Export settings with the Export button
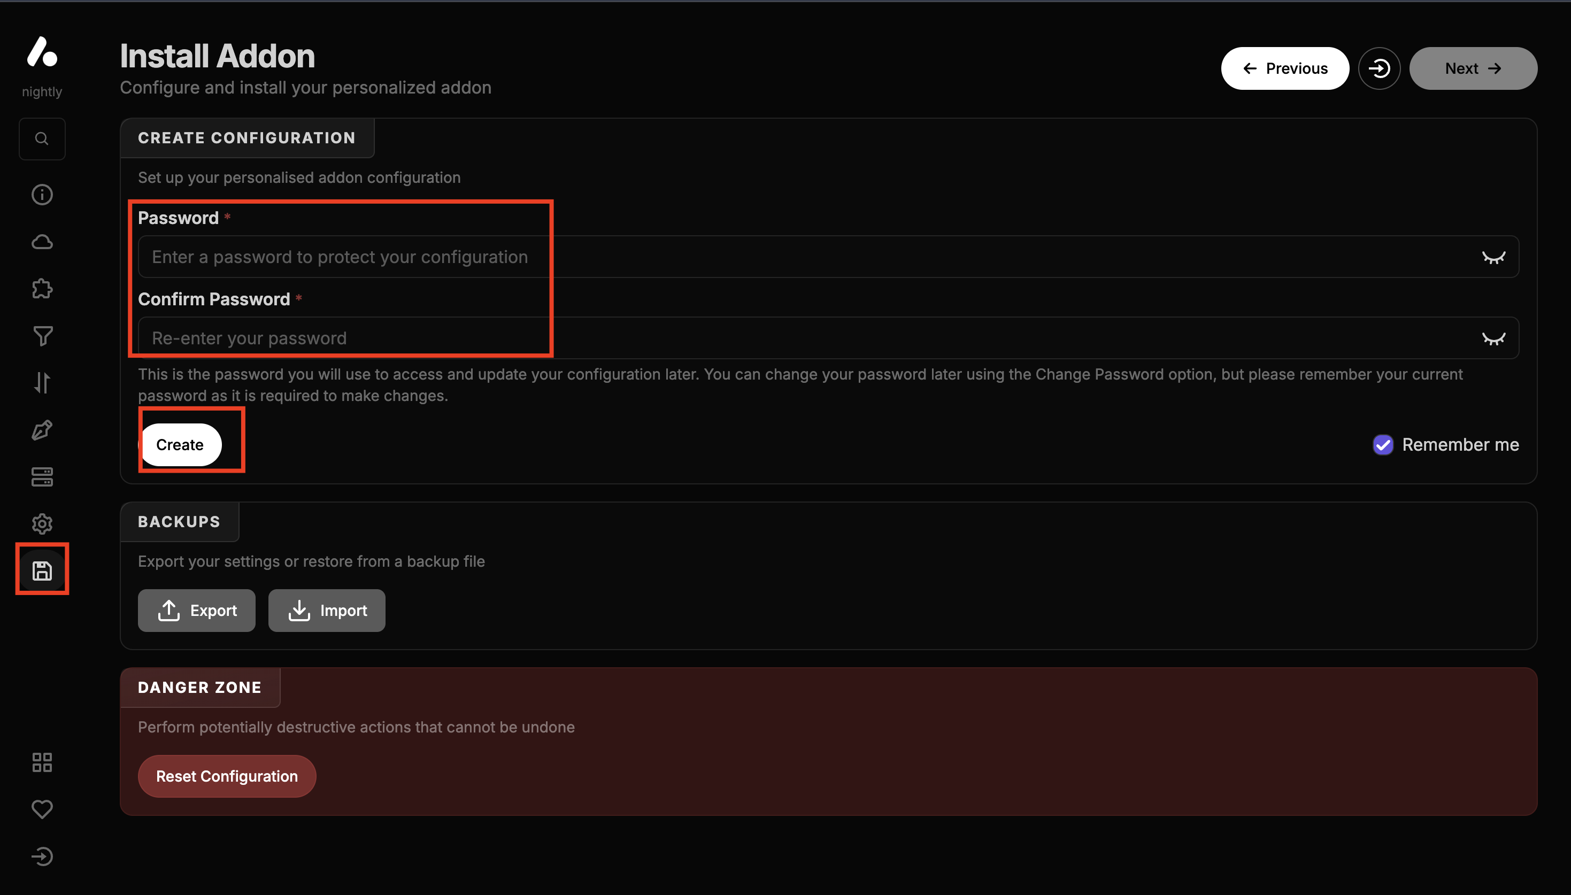The height and width of the screenshot is (895, 1571). pyautogui.click(x=197, y=611)
